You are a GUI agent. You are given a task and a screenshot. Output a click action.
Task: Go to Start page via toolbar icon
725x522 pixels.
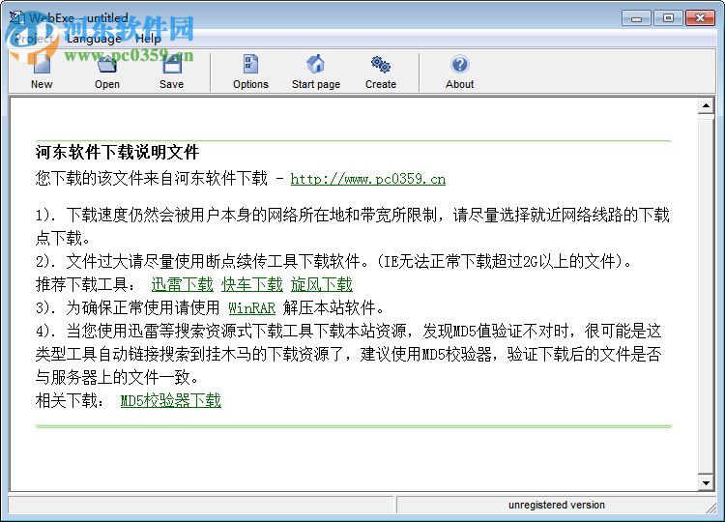coord(316,64)
